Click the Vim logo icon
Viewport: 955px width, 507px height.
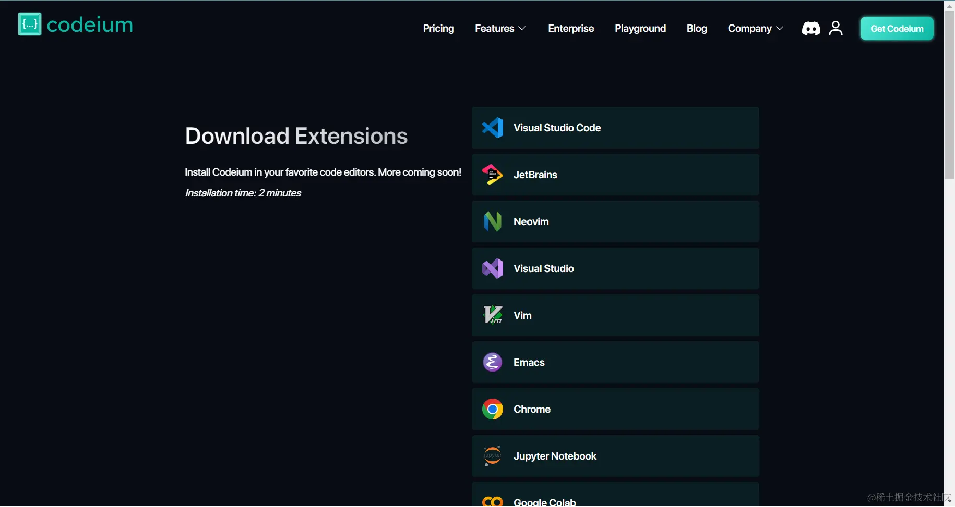pyautogui.click(x=493, y=315)
